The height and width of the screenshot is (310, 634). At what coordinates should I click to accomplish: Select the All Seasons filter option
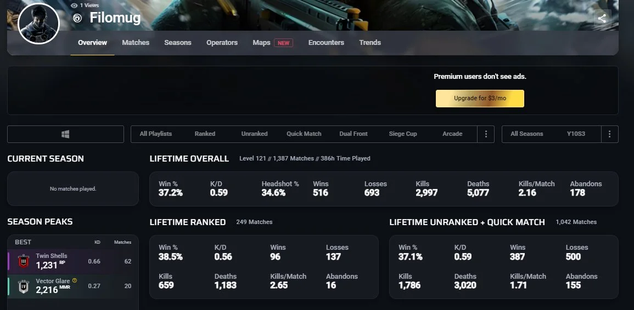526,134
